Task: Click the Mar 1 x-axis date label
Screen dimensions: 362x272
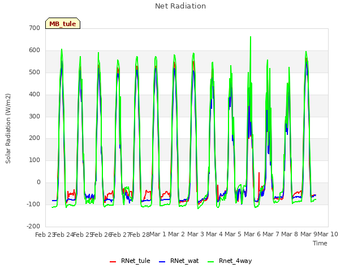Action: (x=158, y=234)
